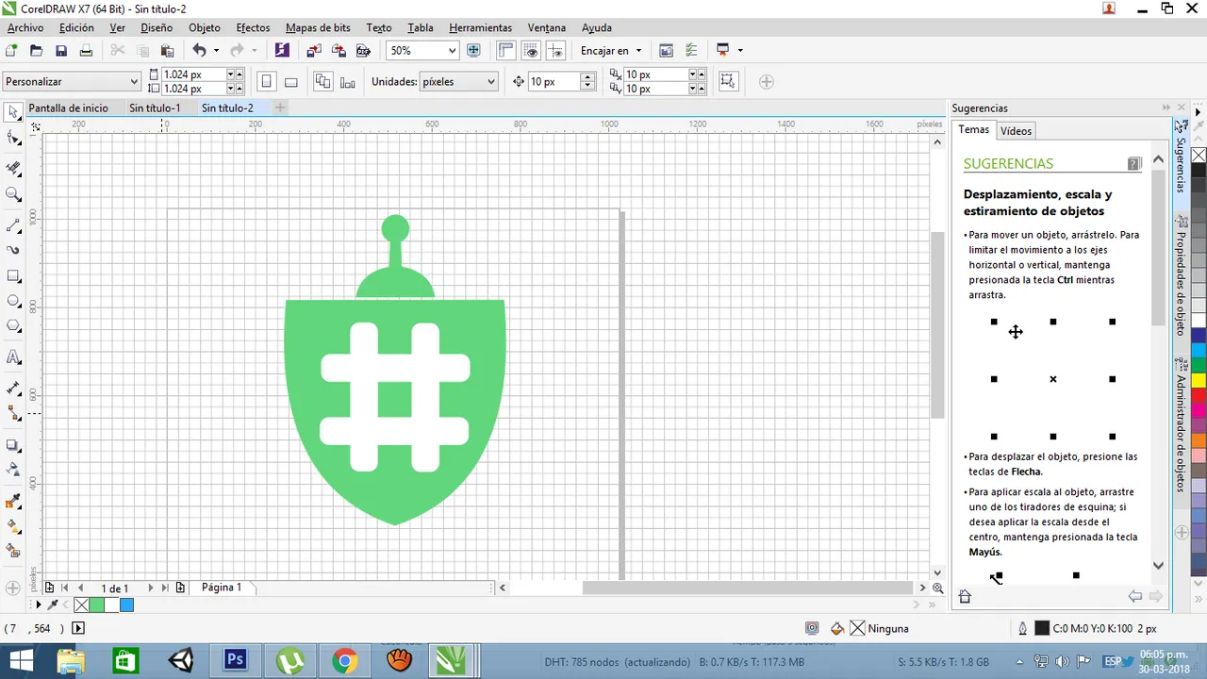This screenshot has height=679, width=1207.
Task: Click the Export icon
Action: 339,51
